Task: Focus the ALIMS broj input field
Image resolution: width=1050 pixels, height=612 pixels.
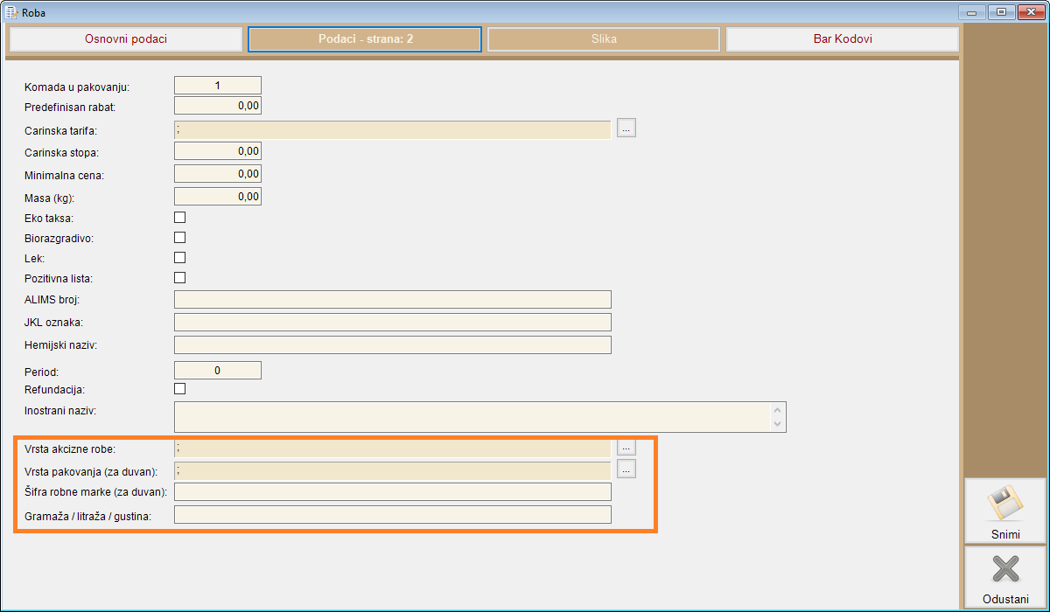Action: click(x=392, y=300)
